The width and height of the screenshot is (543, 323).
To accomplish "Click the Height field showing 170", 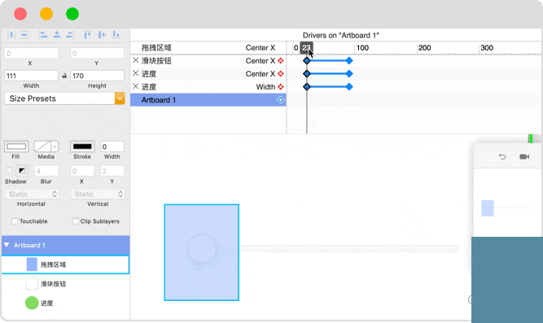I will pos(98,76).
